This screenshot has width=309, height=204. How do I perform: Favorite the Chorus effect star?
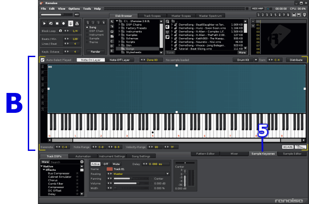(x=77, y=180)
